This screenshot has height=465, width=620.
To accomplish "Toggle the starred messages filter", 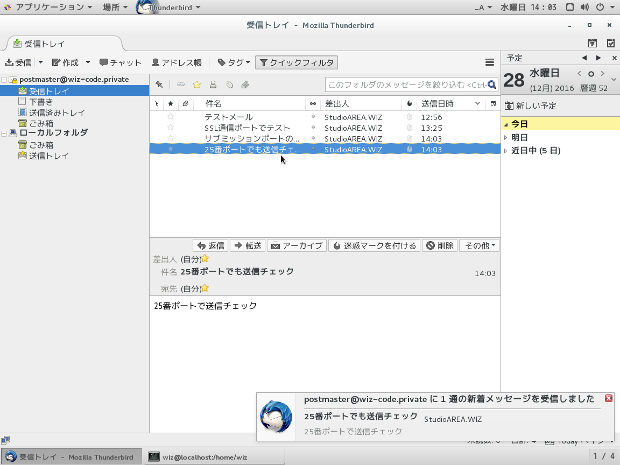I will (x=197, y=84).
